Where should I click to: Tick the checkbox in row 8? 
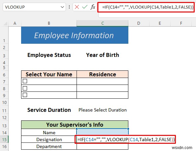click(x=25, y=88)
